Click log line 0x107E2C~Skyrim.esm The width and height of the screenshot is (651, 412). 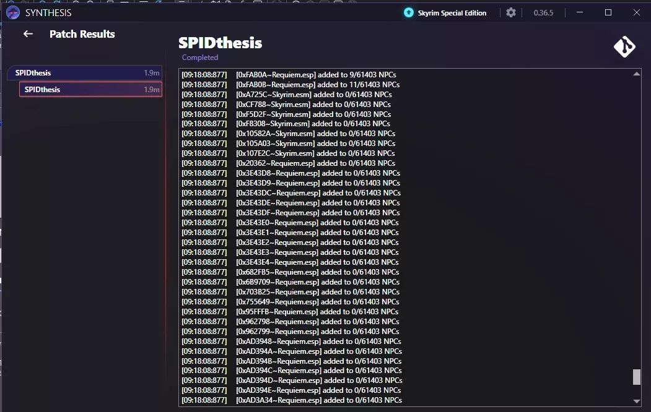tap(288, 153)
